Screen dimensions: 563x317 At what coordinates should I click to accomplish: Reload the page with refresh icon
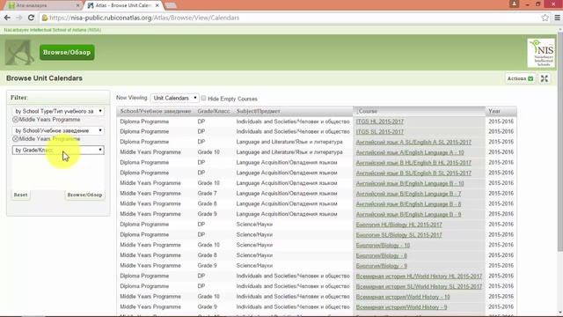click(32, 18)
